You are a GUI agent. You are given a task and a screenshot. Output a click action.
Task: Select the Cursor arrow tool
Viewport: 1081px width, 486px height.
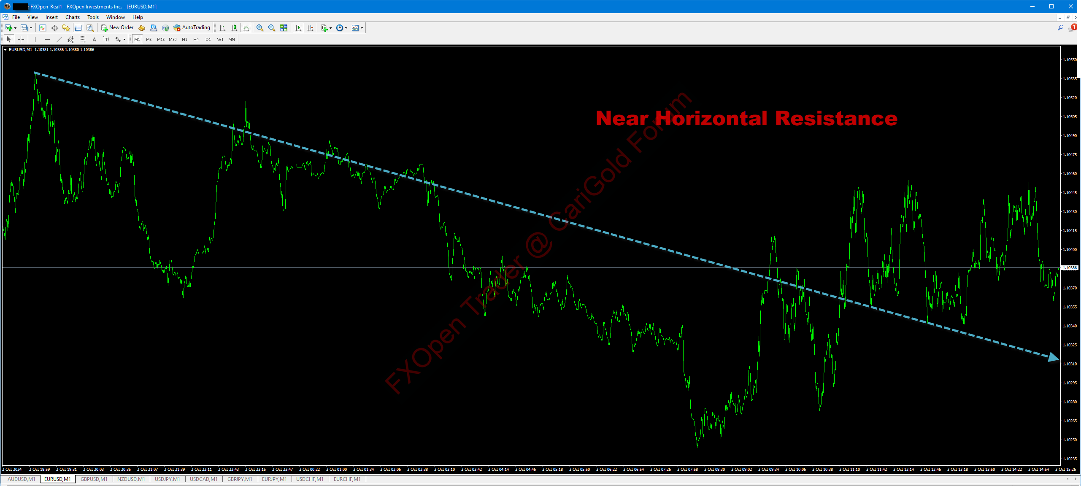pos(9,39)
